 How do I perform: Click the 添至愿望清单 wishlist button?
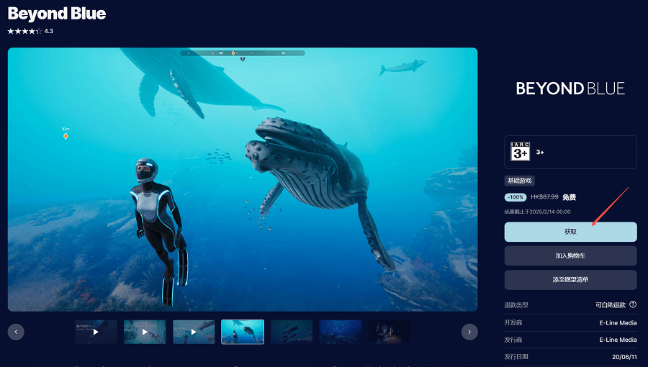pos(570,280)
